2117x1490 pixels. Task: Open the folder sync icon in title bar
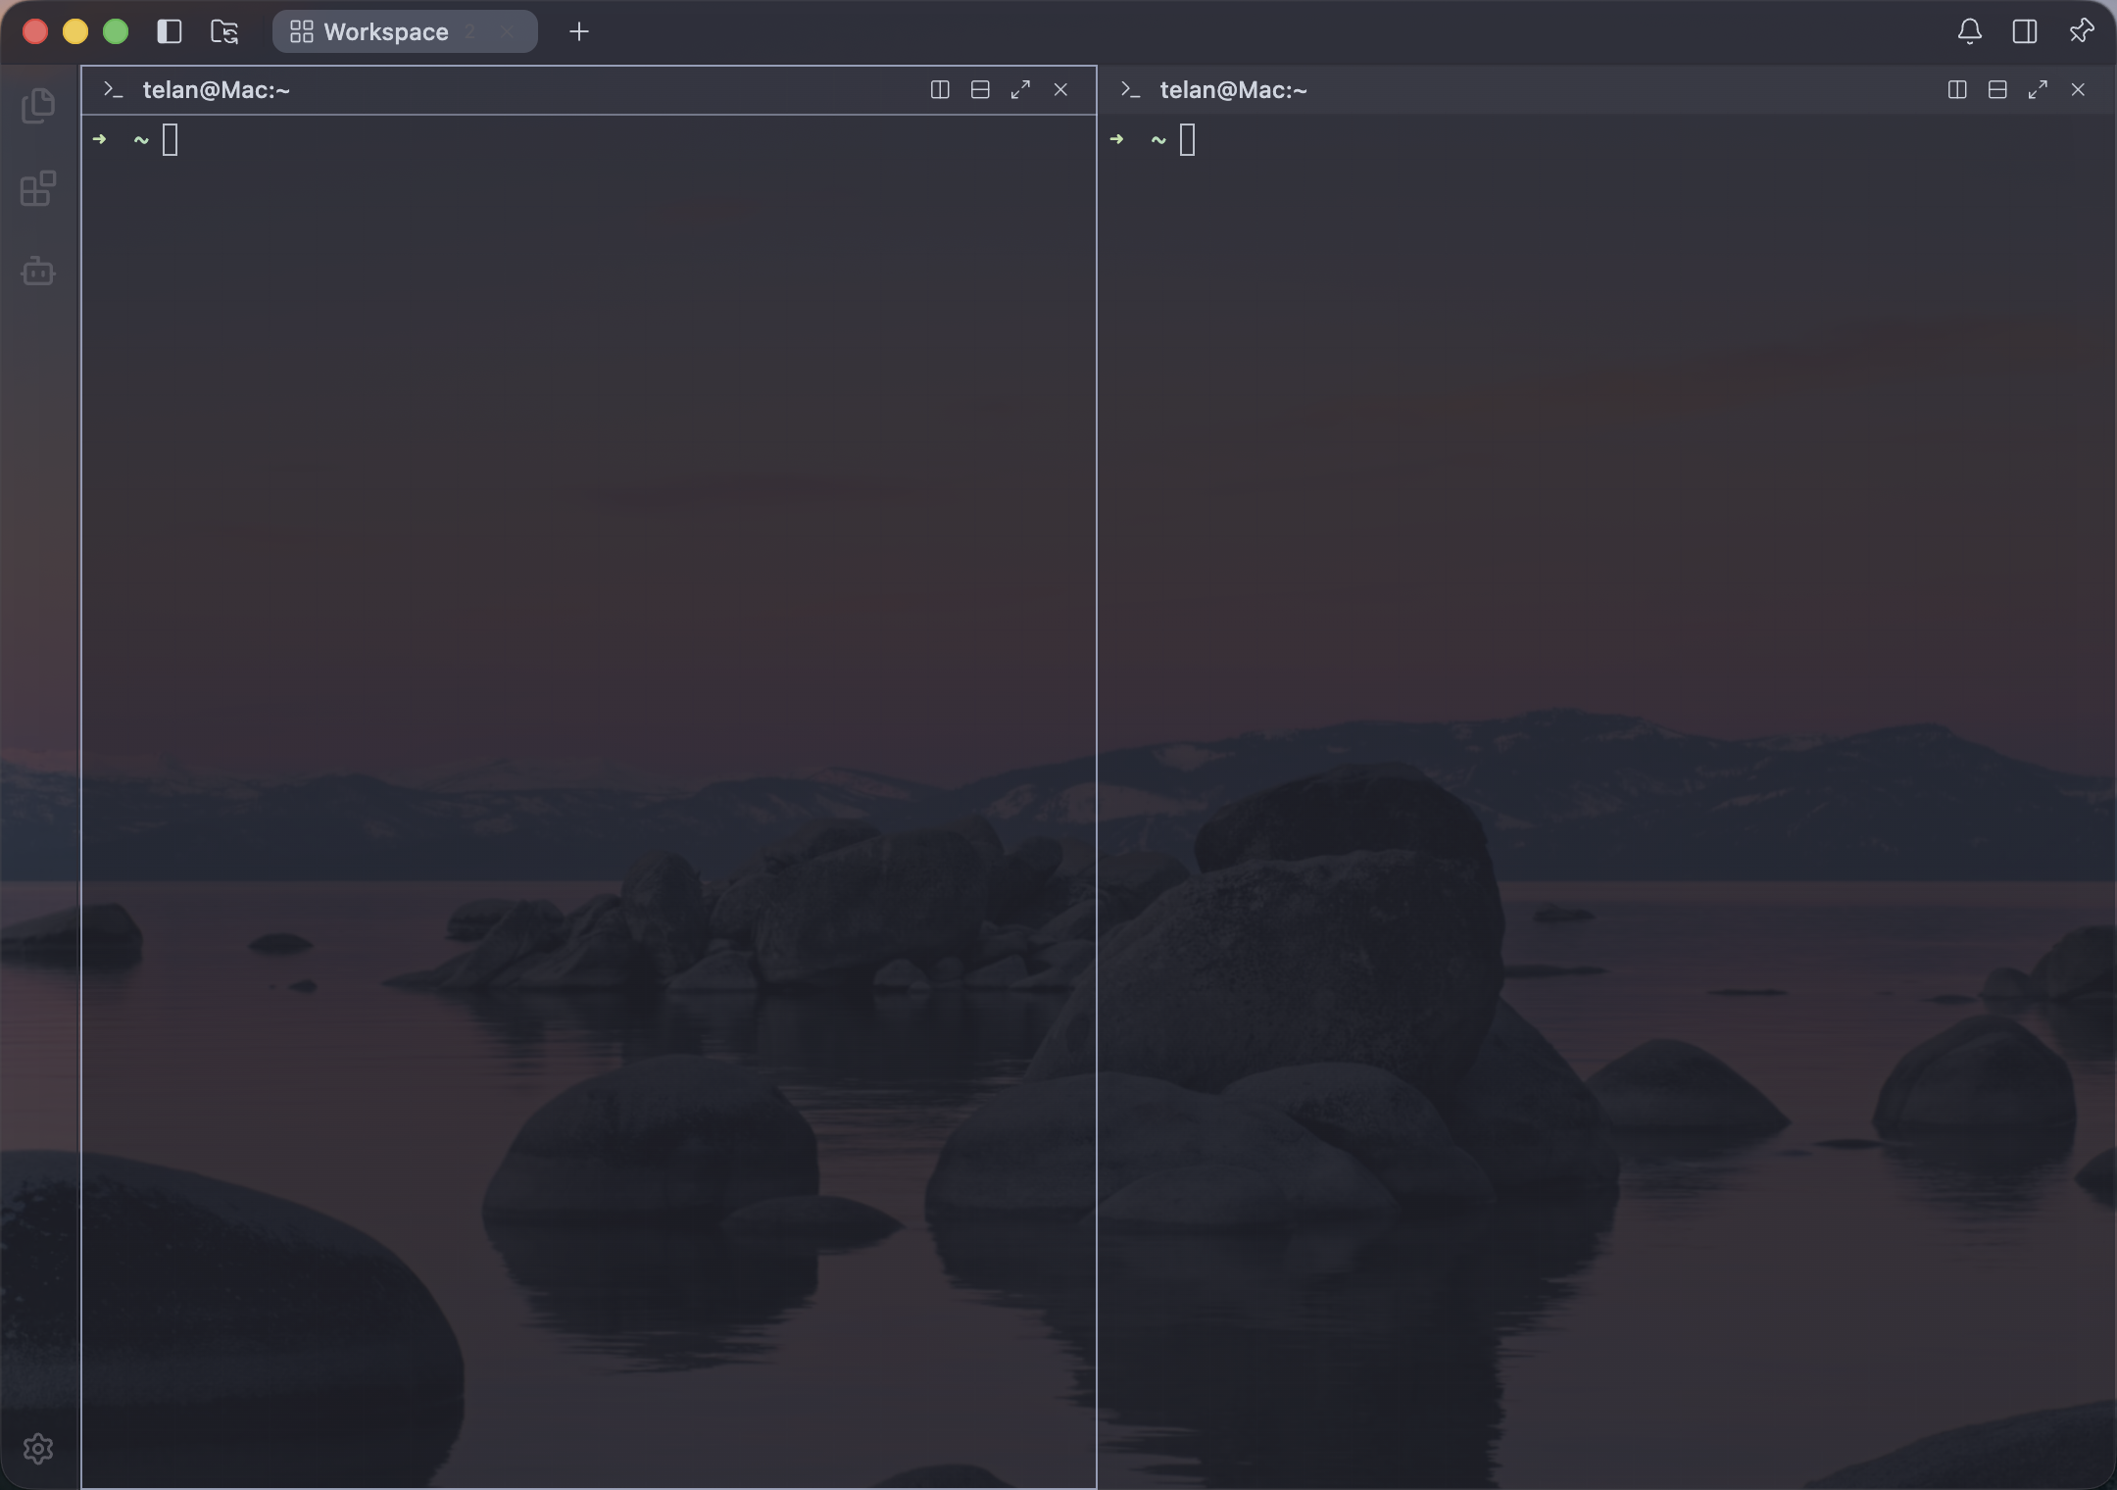(224, 31)
